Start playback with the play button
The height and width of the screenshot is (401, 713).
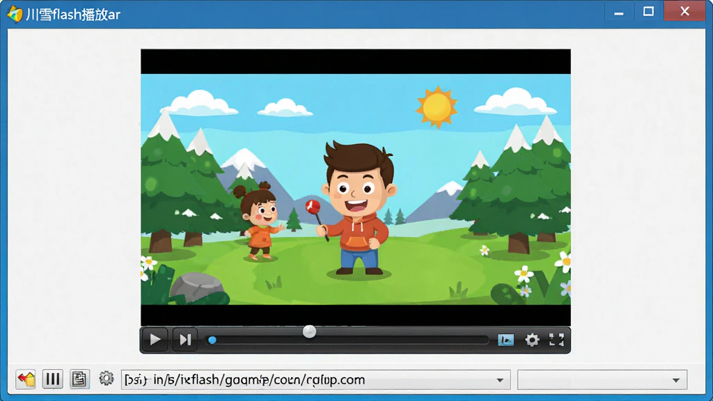[x=155, y=340]
